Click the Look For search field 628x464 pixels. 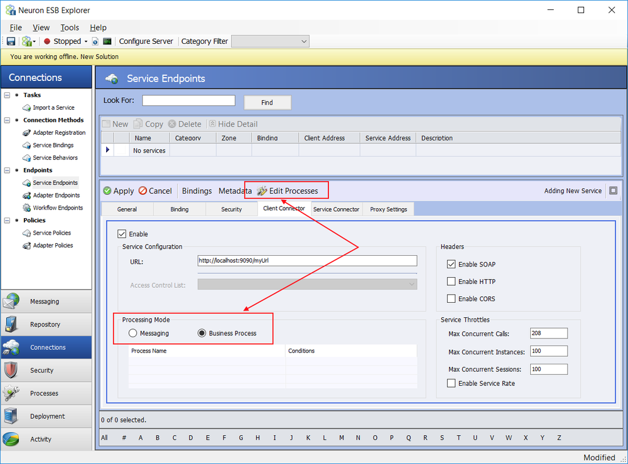[x=188, y=100]
